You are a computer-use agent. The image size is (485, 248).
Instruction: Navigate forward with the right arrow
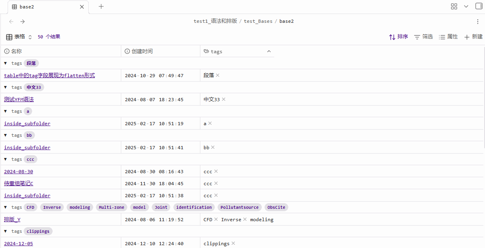click(22, 22)
